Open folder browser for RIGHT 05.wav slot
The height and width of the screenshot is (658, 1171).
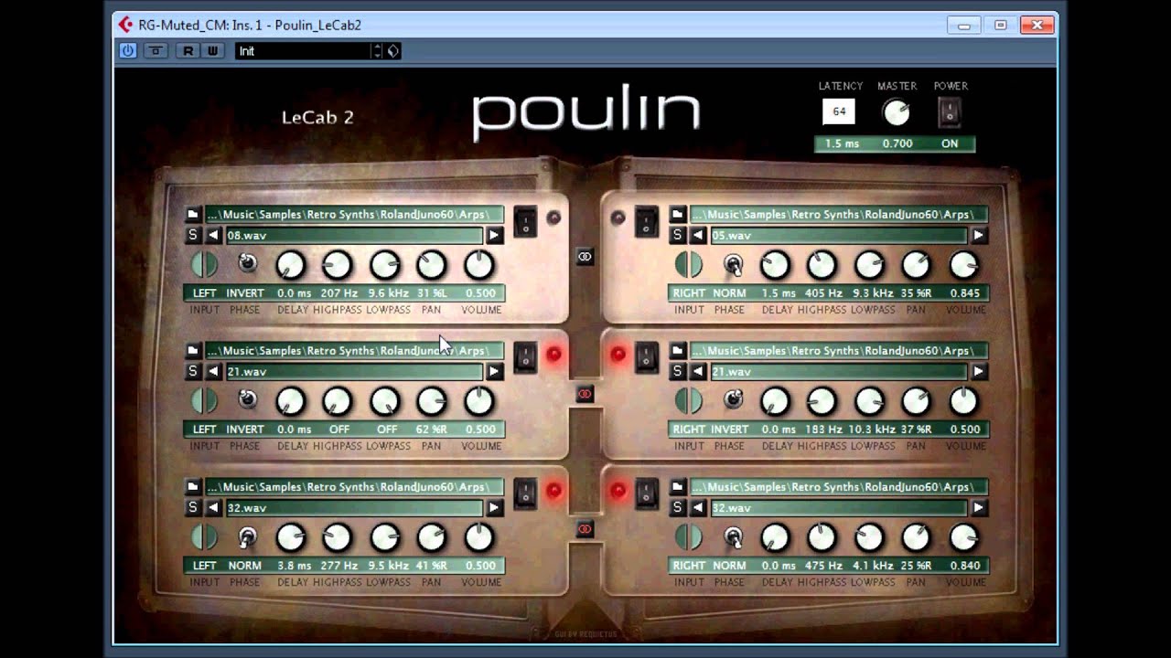[x=677, y=215]
